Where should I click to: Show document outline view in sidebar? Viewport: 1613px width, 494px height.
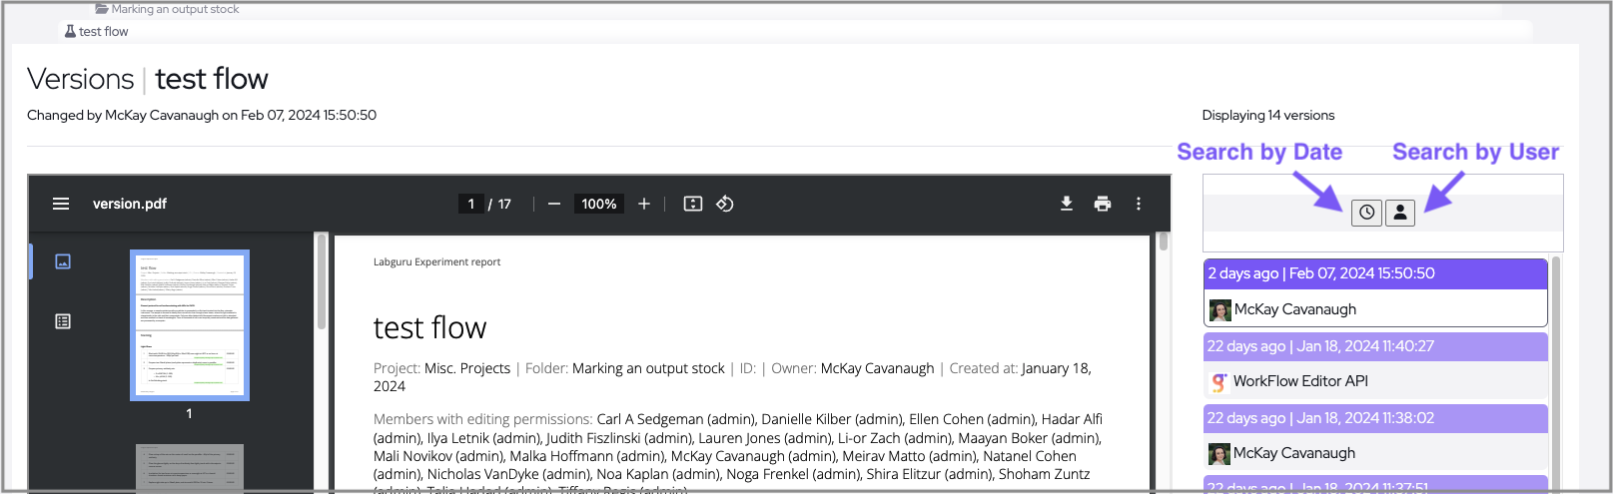tap(63, 321)
